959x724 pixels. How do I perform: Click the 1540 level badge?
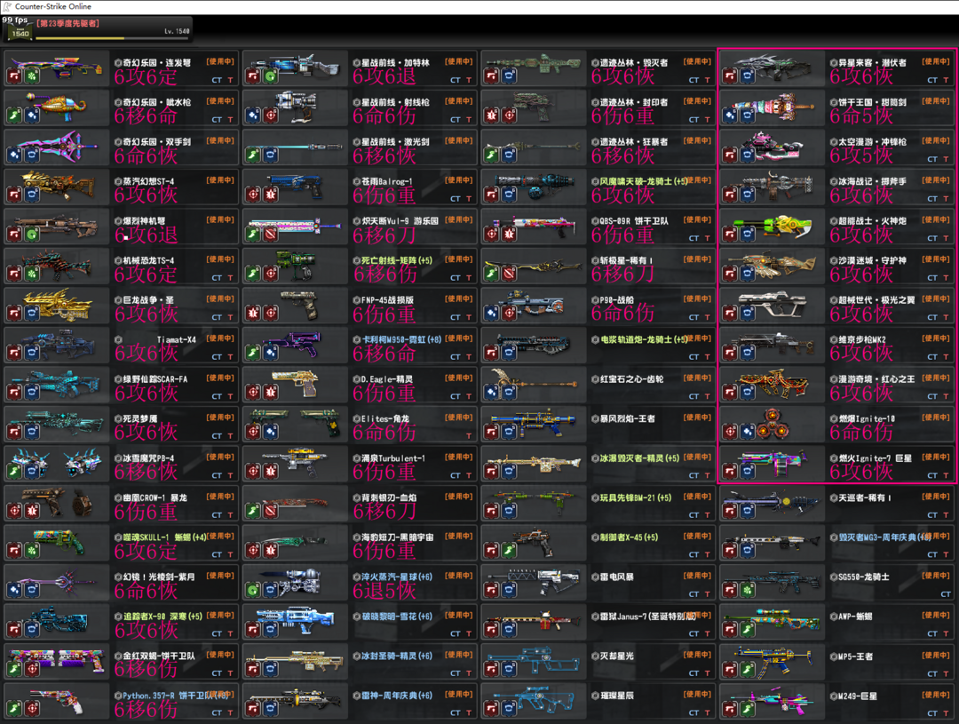pyautogui.click(x=20, y=33)
